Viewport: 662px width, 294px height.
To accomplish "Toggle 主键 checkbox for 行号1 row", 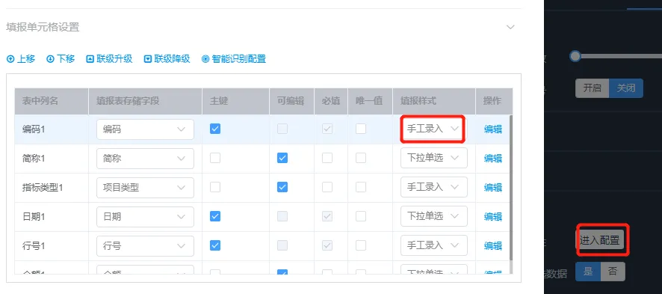I will 215,245.
